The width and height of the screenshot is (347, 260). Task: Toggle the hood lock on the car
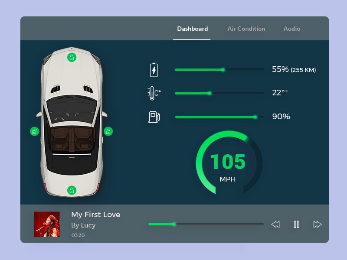click(x=72, y=58)
